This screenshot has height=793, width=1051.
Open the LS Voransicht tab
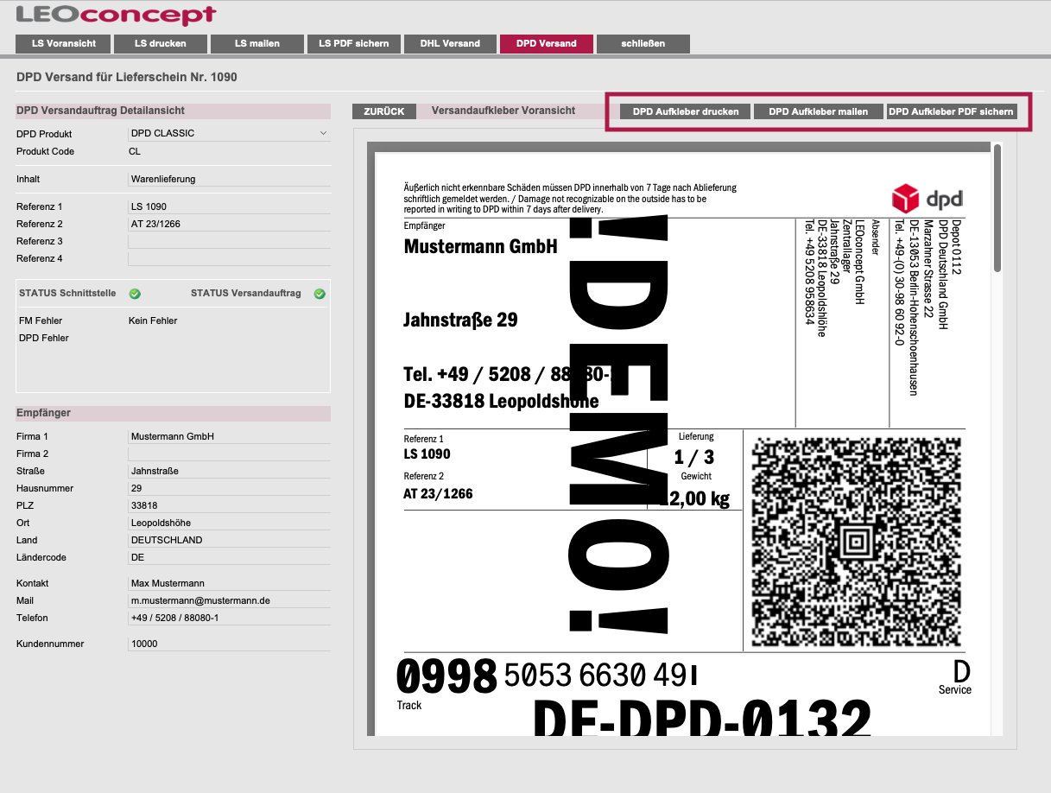(63, 43)
